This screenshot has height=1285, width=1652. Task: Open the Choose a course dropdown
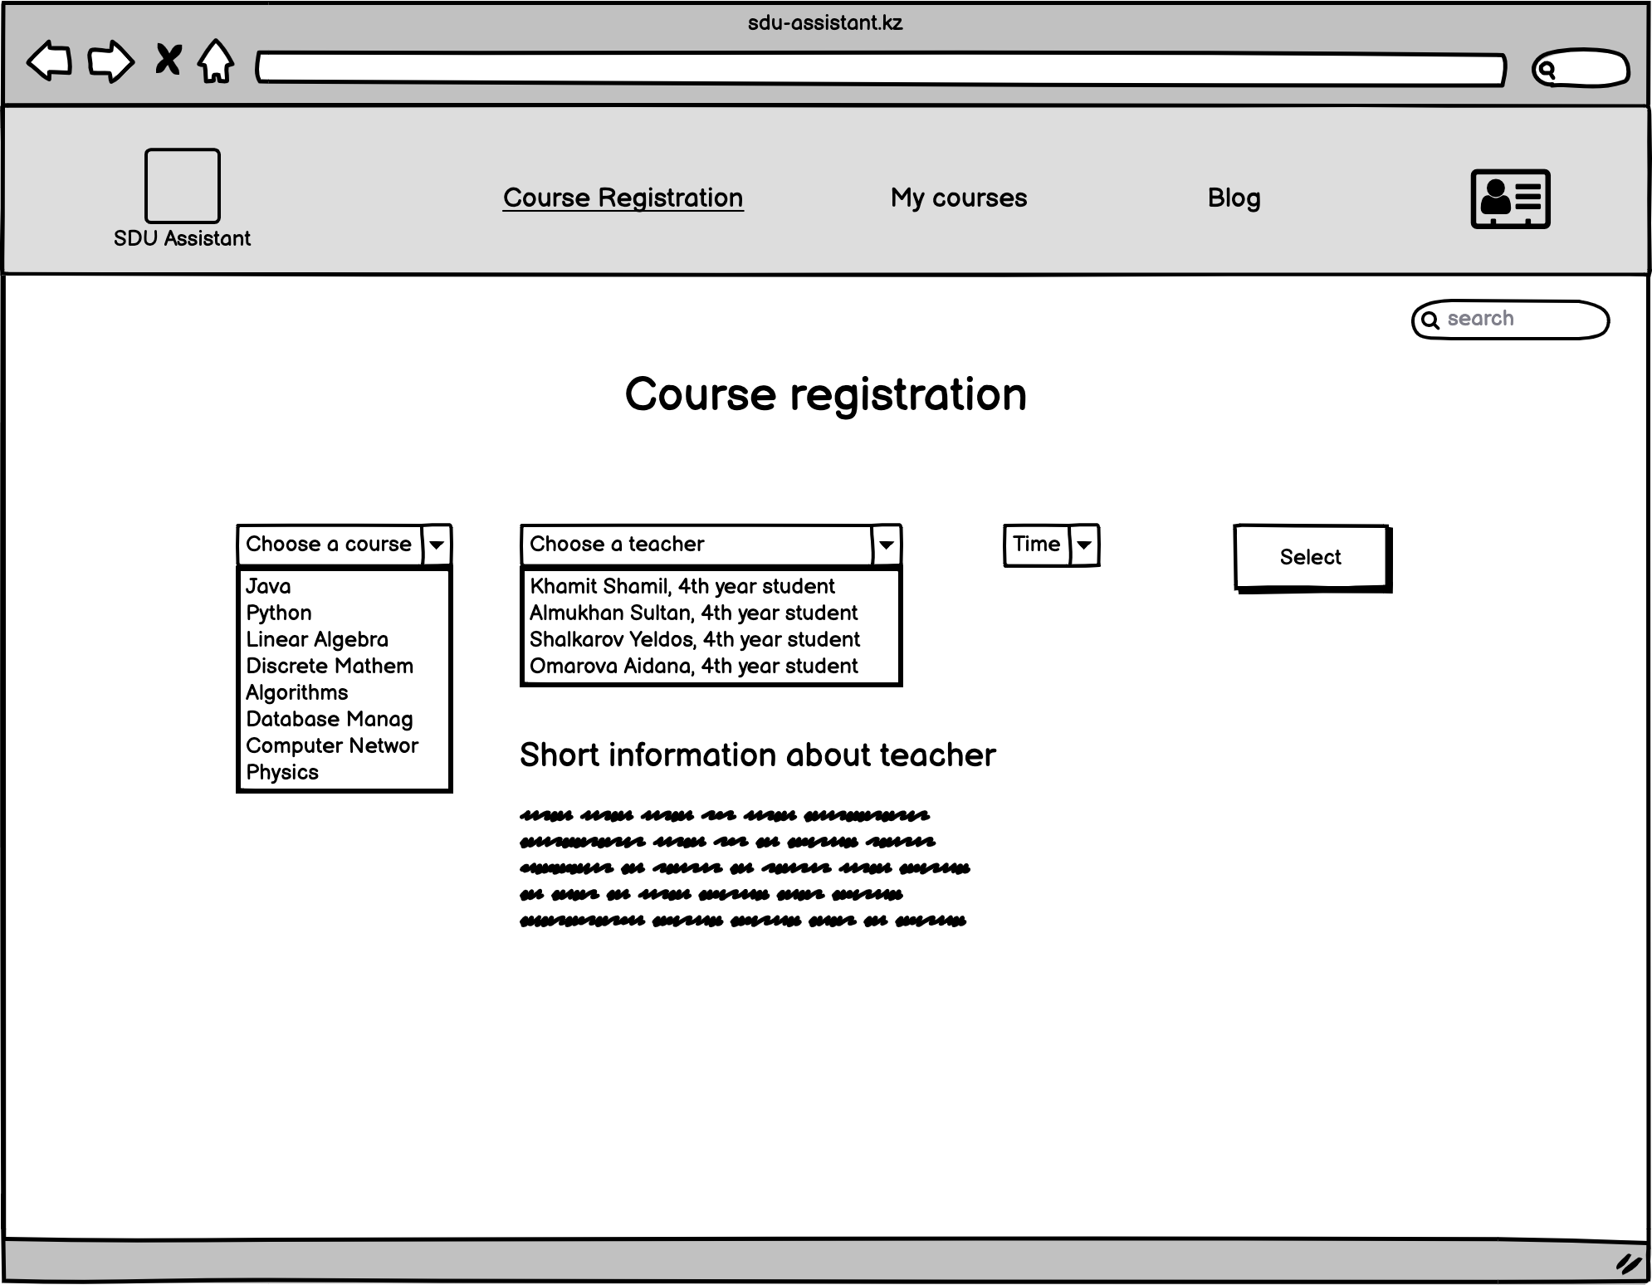pos(345,545)
